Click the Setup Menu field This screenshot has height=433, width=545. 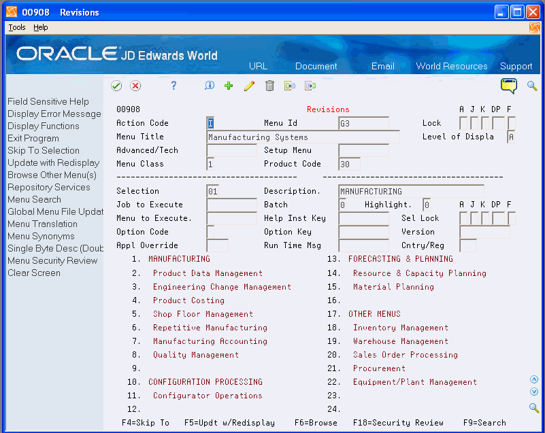tap(363, 150)
